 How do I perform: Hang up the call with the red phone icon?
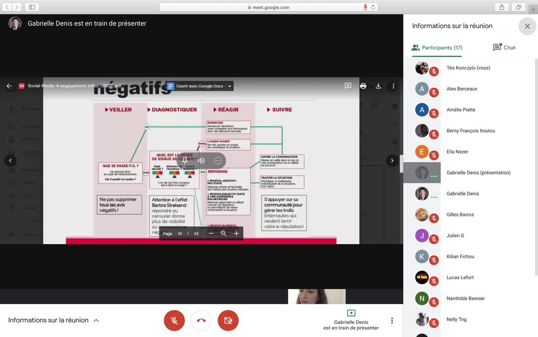click(x=201, y=320)
